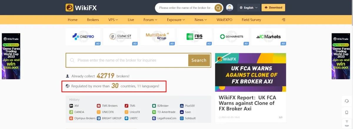
Task: Open XM from search history
Action: click(x=74, y=106)
